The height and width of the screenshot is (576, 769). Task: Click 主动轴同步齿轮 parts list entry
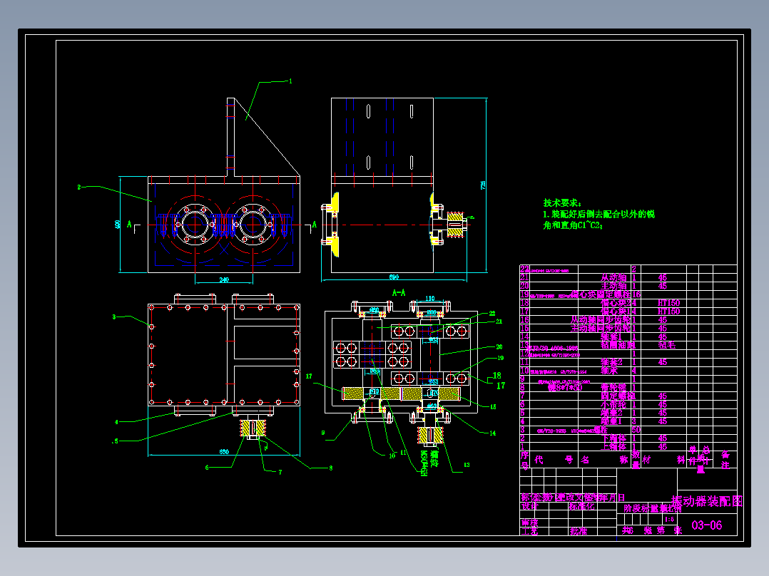point(601,328)
